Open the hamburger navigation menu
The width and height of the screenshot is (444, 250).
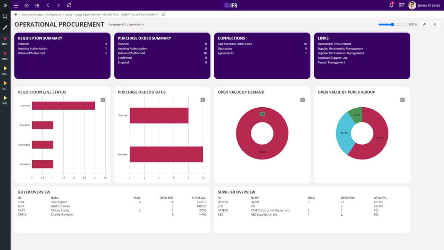(x=16, y=5)
